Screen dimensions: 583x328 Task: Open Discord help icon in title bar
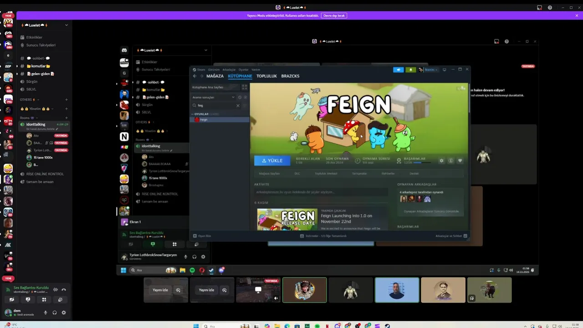point(550,7)
